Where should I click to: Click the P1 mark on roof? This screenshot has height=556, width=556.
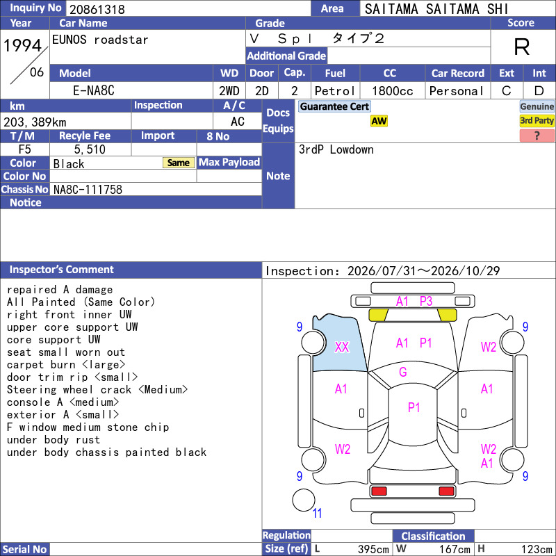point(414,407)
